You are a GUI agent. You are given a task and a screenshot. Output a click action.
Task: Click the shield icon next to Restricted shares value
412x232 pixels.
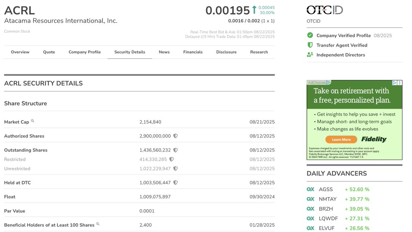click(171, 159)
